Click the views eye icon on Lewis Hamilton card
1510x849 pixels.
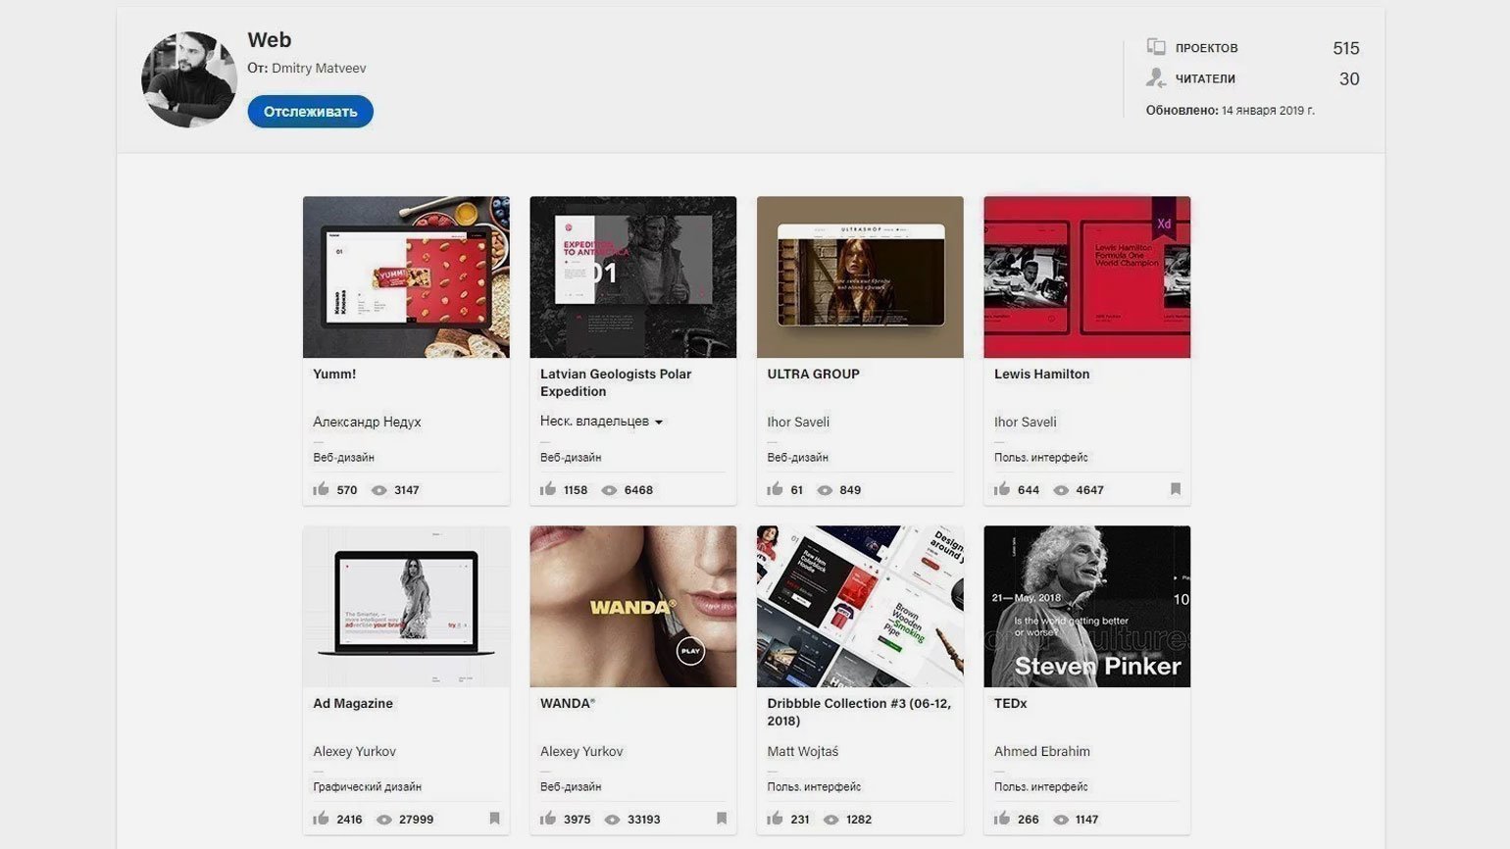pyautogui.click(x=1060, y=490)
